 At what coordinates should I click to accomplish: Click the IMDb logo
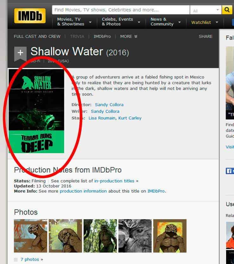(x=30, y=16)
